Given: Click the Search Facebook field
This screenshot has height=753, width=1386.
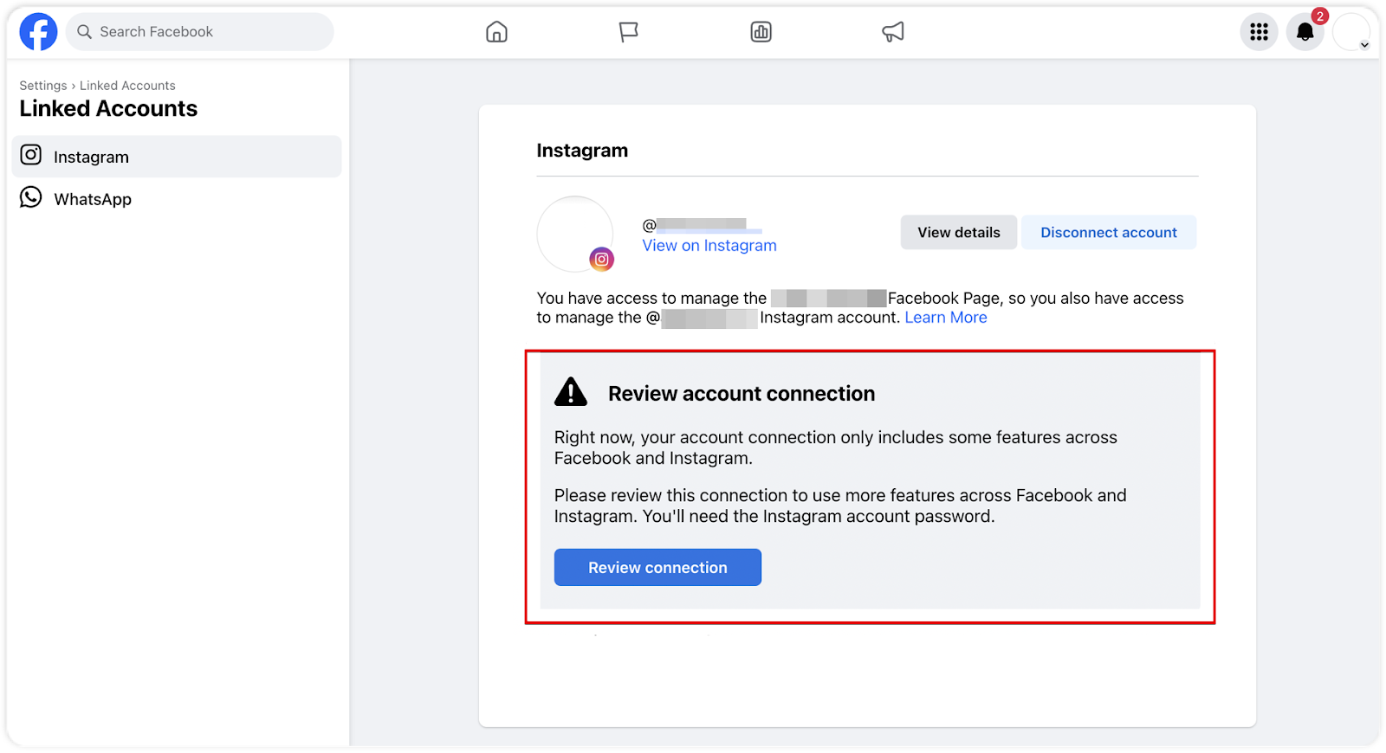Looking at the screenshot, I should point(199,32).
